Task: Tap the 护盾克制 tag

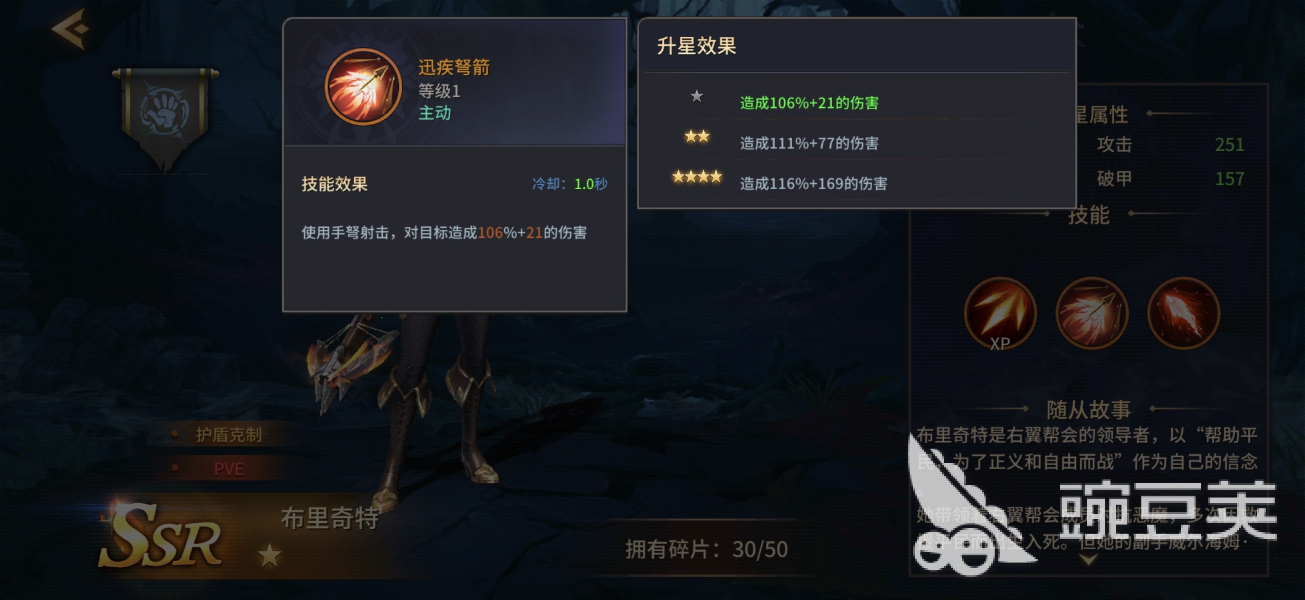Action: coord(228,435)
